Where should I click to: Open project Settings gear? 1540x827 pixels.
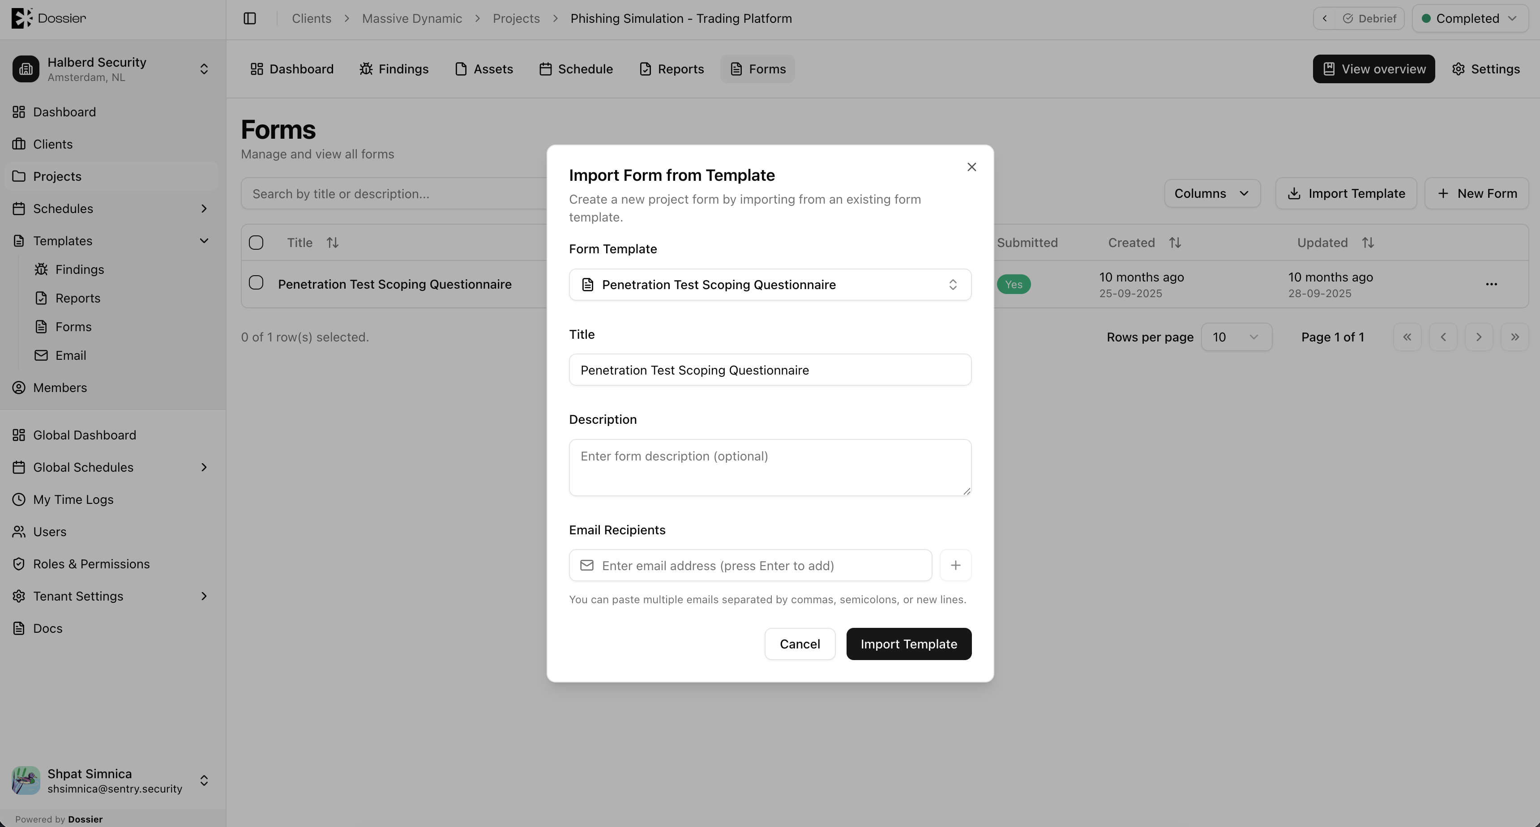tap(1485, 69)
